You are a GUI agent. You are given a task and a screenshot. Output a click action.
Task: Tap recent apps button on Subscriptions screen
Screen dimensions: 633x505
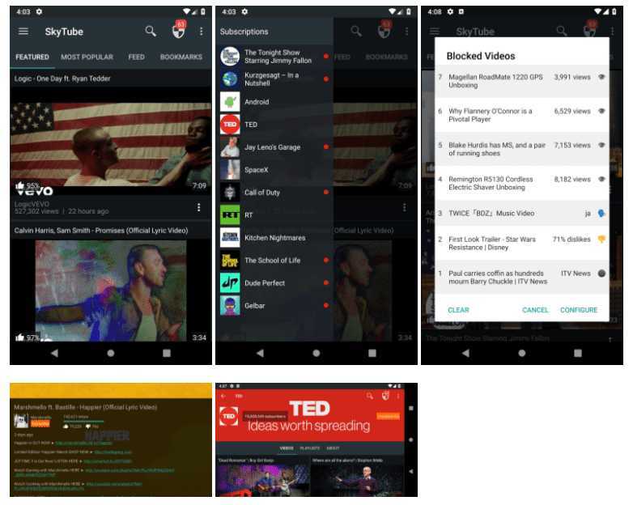(372, 353)
